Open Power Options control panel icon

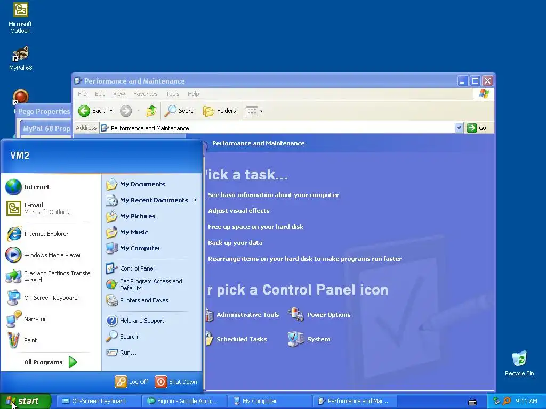[319, 315]
